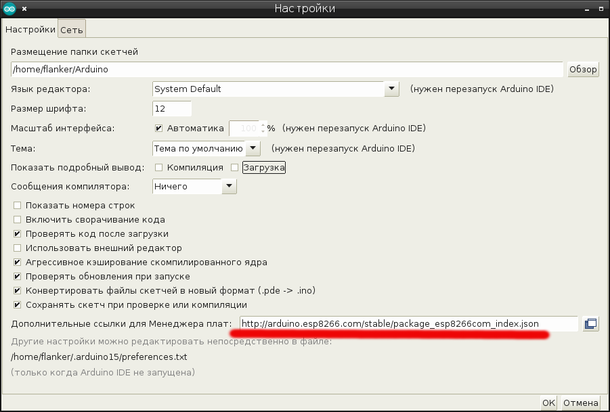Open the Язык редактора System Default dropdown
610x412 pixels.
pyautogui.click(x=276, y=89)
